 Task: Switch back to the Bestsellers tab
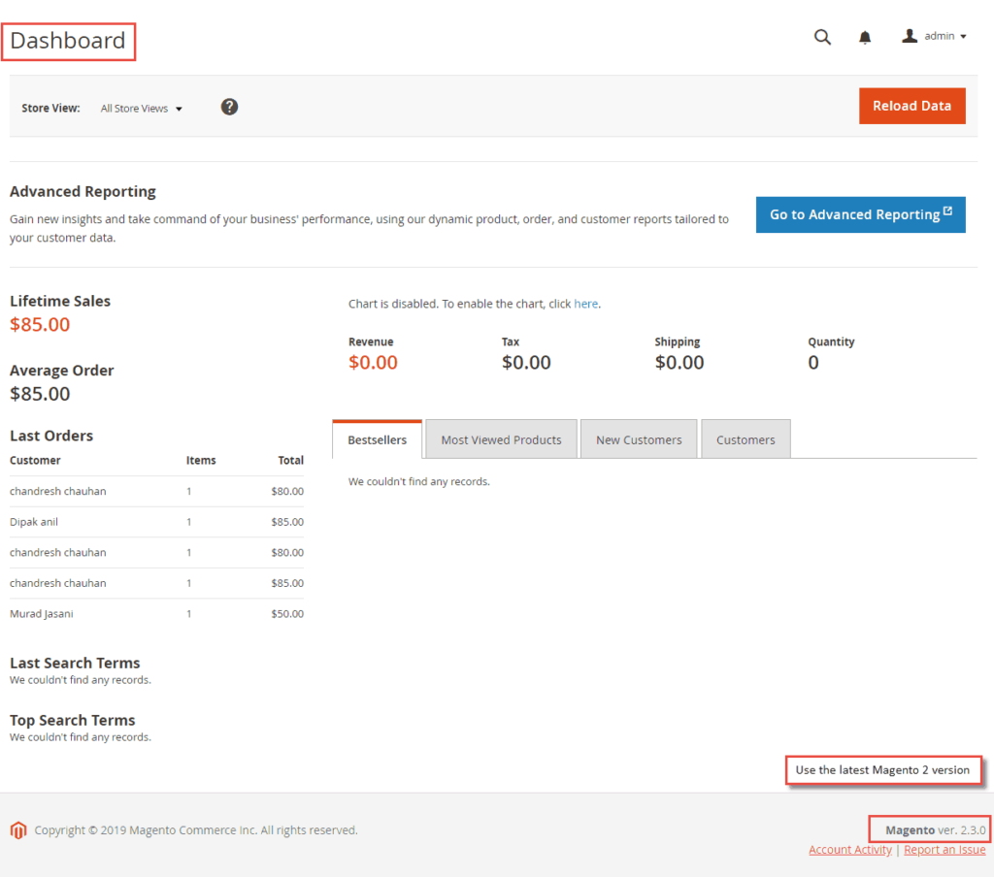pos(377,438)
